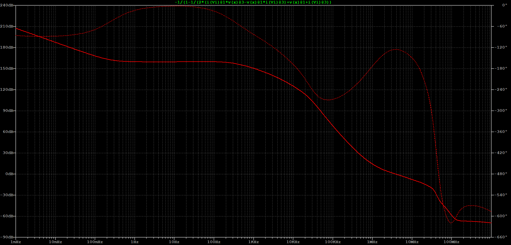
Task: Select the -600° phase axis label
Action: pyautogui.click(x=501, y=216)
